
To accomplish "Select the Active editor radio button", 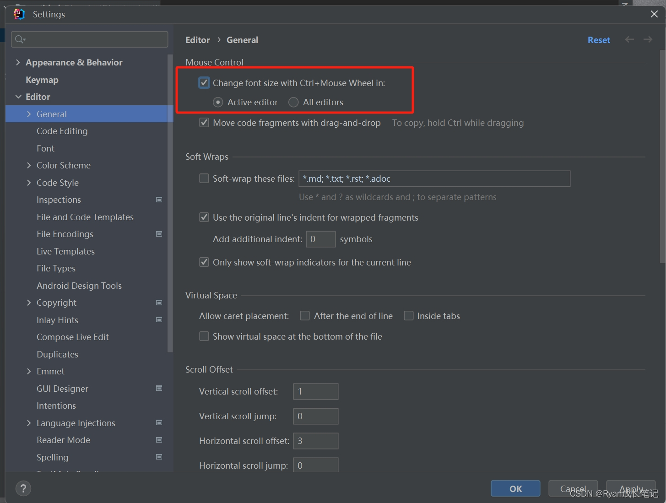I will 218,102.
